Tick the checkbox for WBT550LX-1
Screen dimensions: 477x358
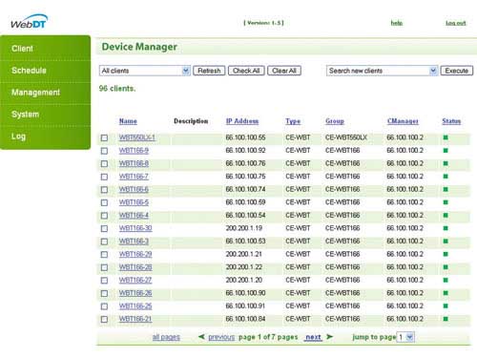point(104,137)
